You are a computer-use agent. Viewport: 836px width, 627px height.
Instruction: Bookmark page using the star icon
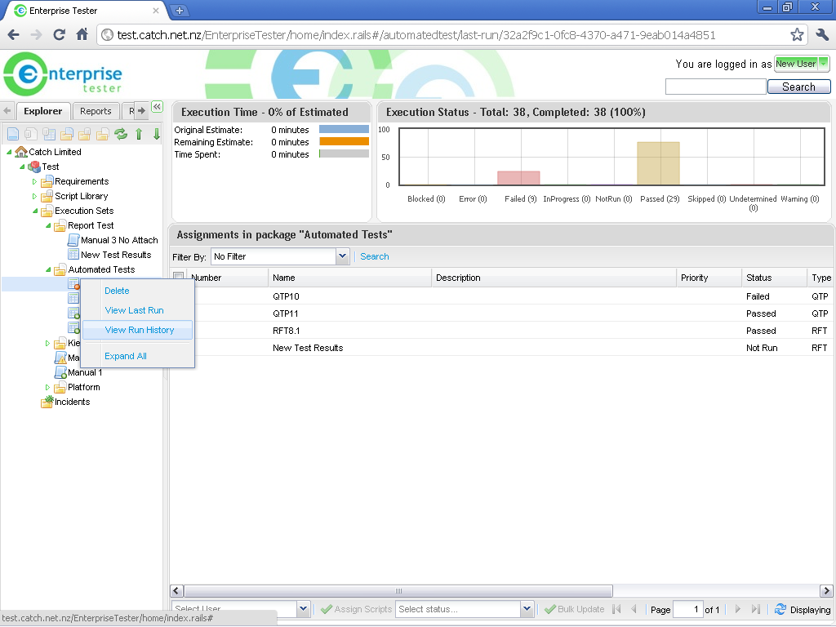click(797, 35)
